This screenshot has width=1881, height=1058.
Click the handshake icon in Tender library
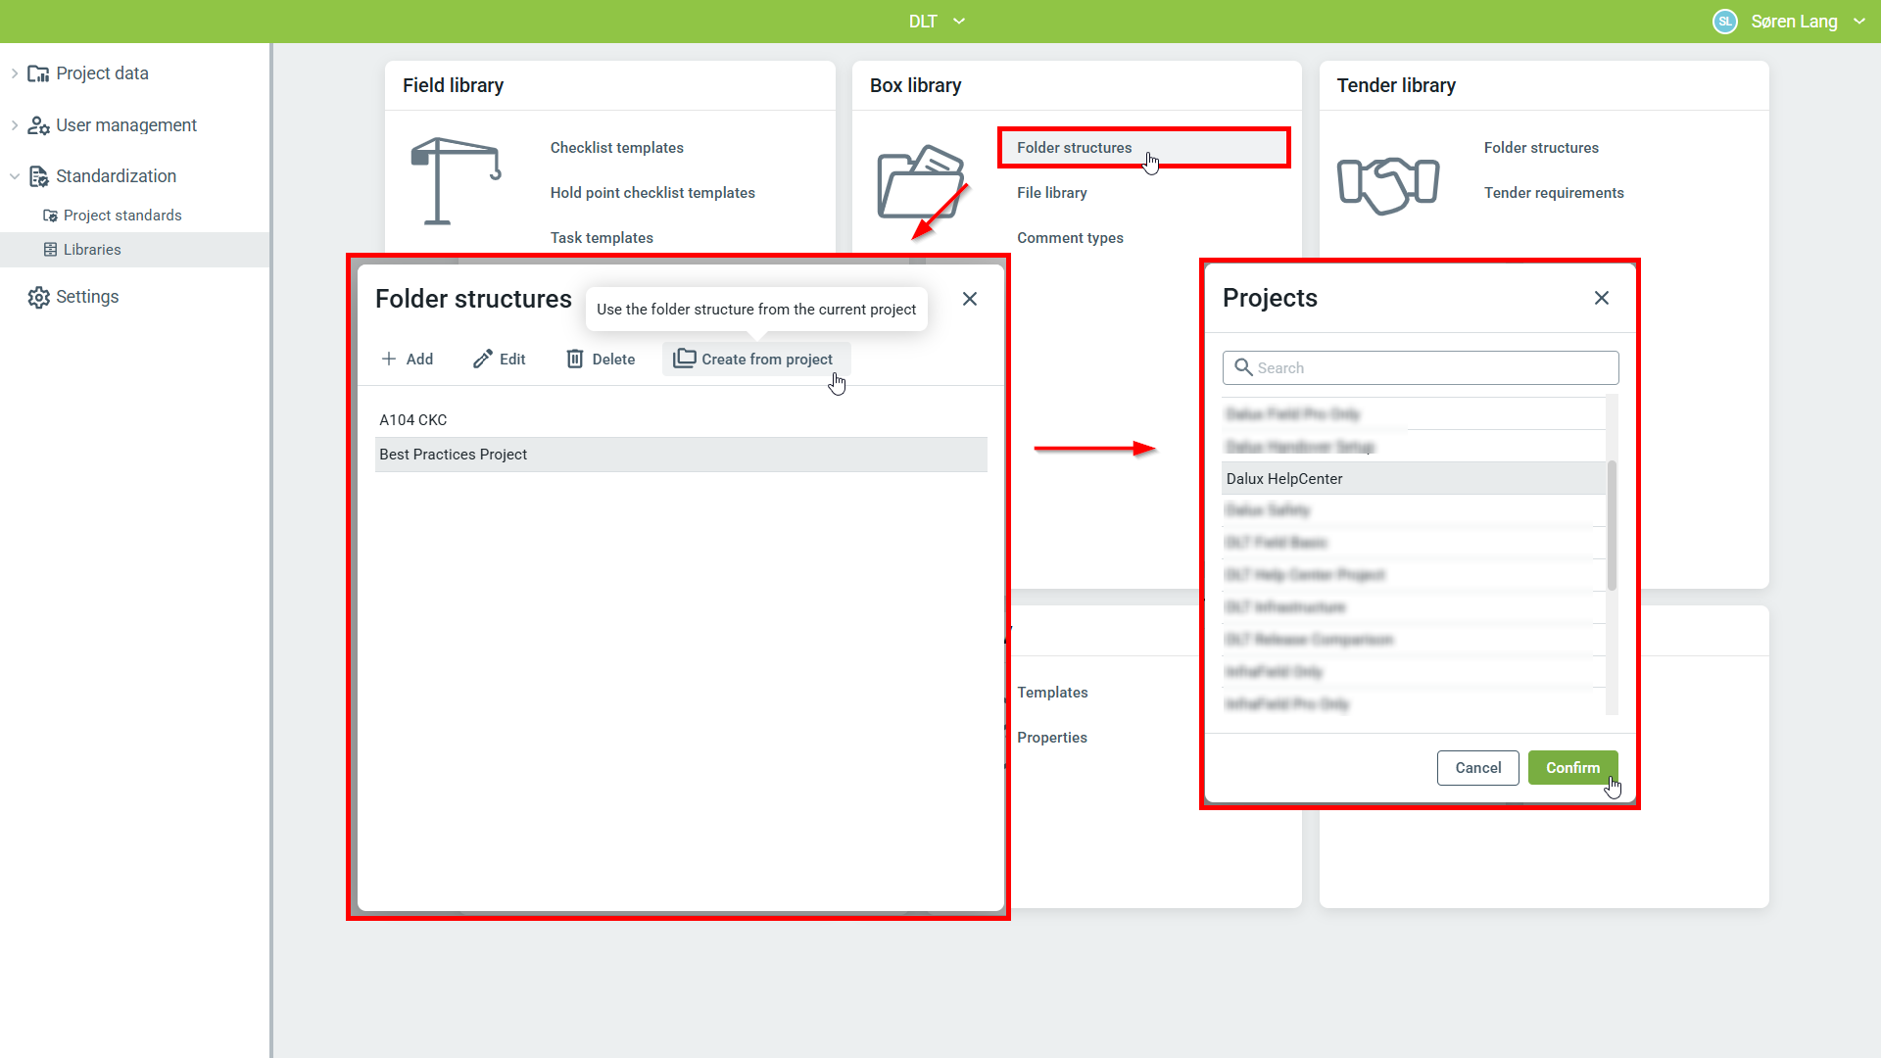(1388, 184)
